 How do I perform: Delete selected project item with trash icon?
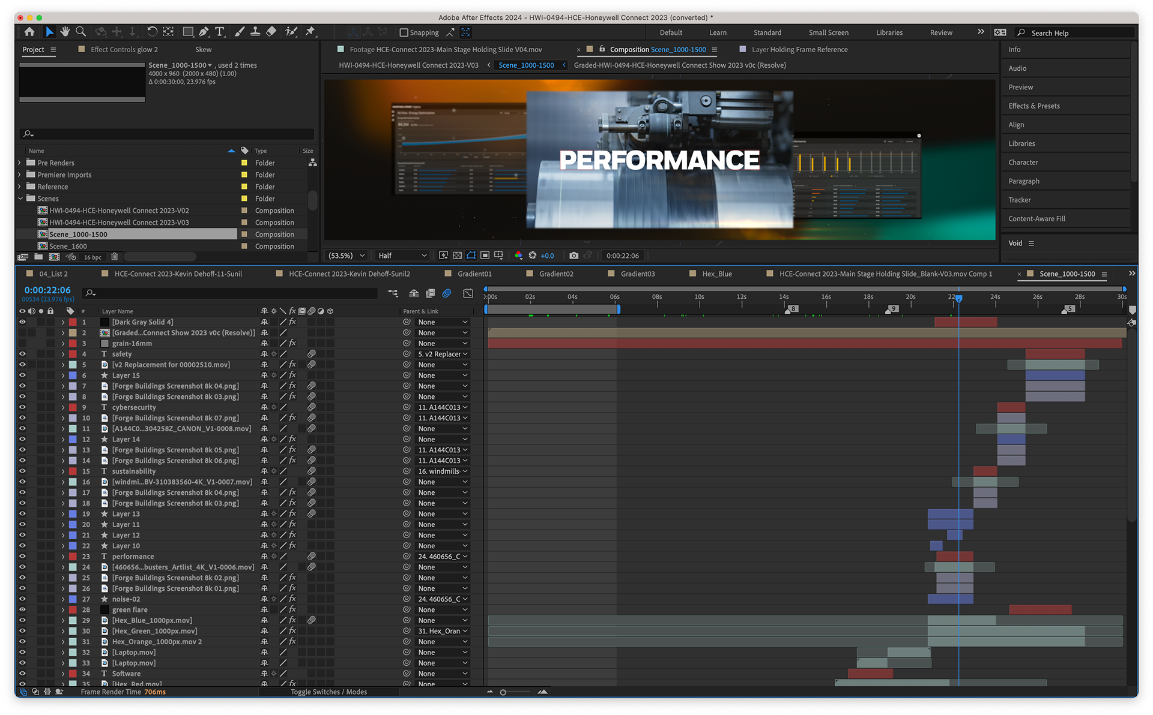click(114, 257)
